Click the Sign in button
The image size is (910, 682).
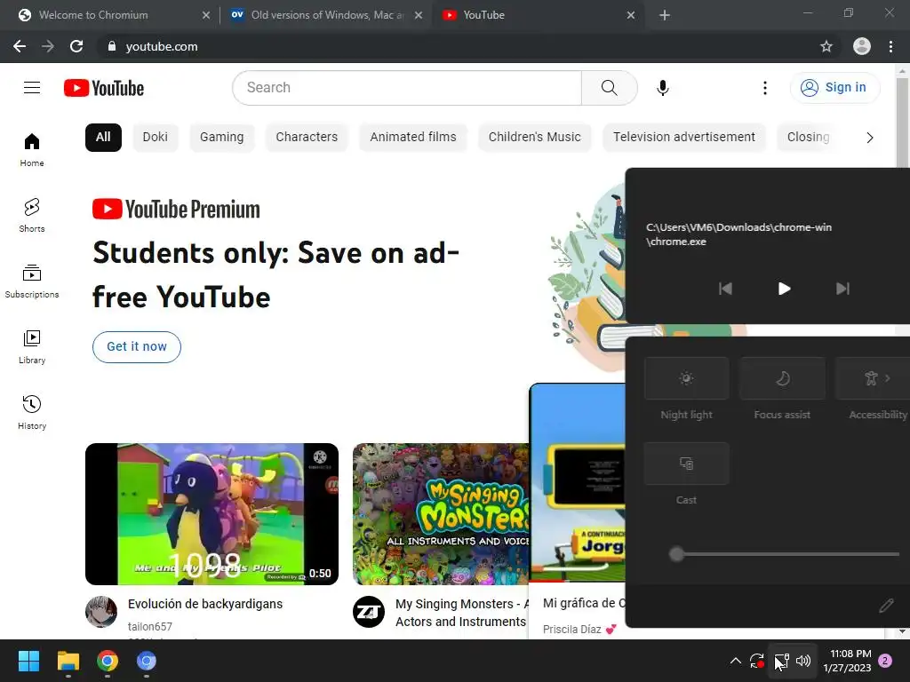834,88
